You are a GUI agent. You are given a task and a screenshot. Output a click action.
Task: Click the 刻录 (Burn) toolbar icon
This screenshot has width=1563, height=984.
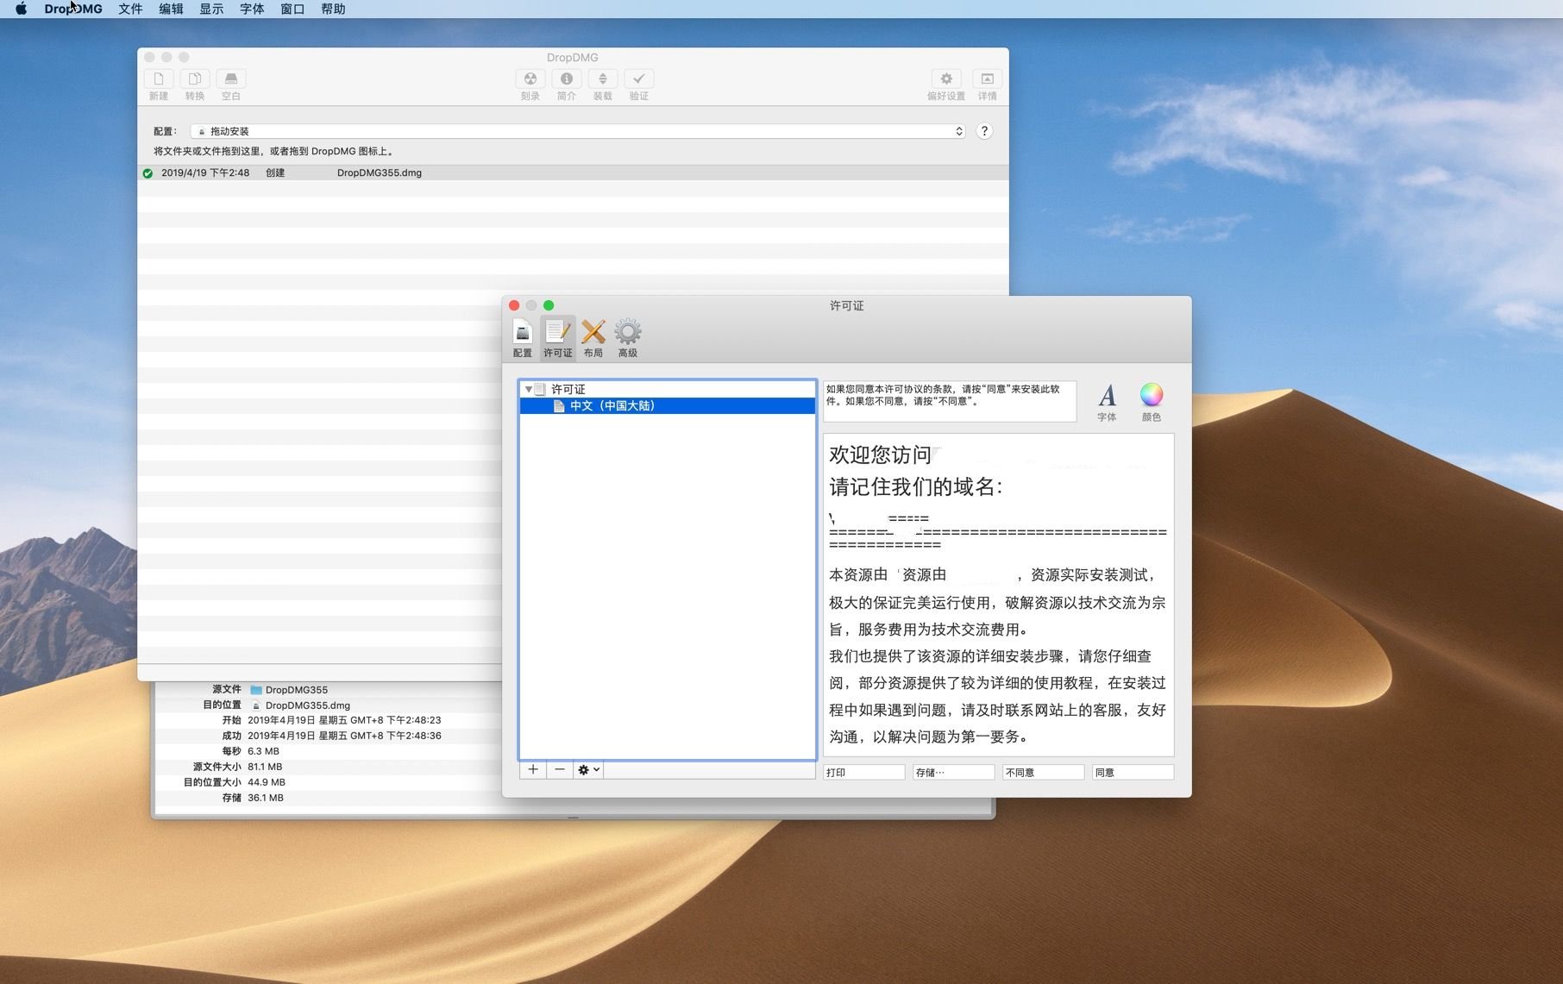tap(530, 78)
